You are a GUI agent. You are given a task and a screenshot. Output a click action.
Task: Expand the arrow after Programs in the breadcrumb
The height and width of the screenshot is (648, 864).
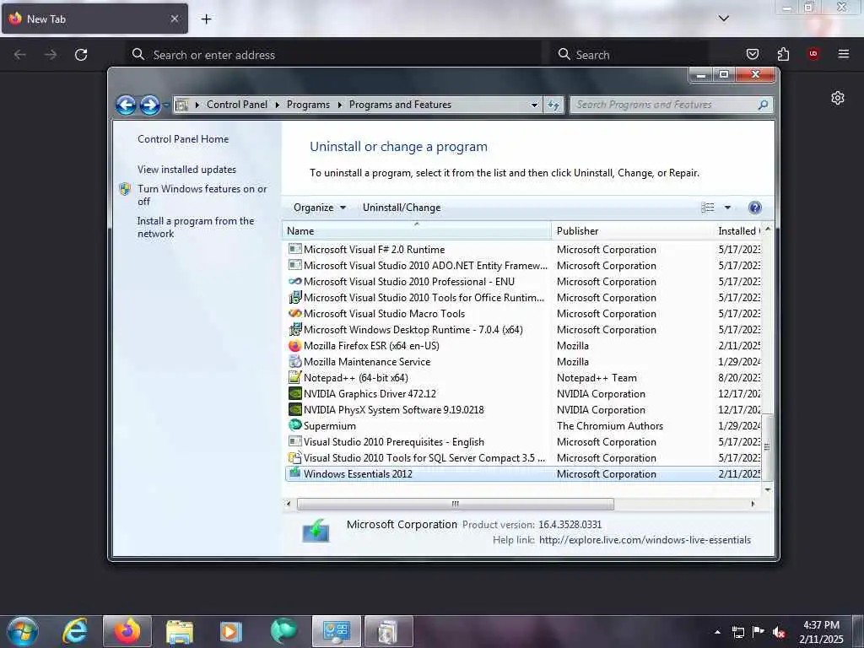tap(339, 105)
